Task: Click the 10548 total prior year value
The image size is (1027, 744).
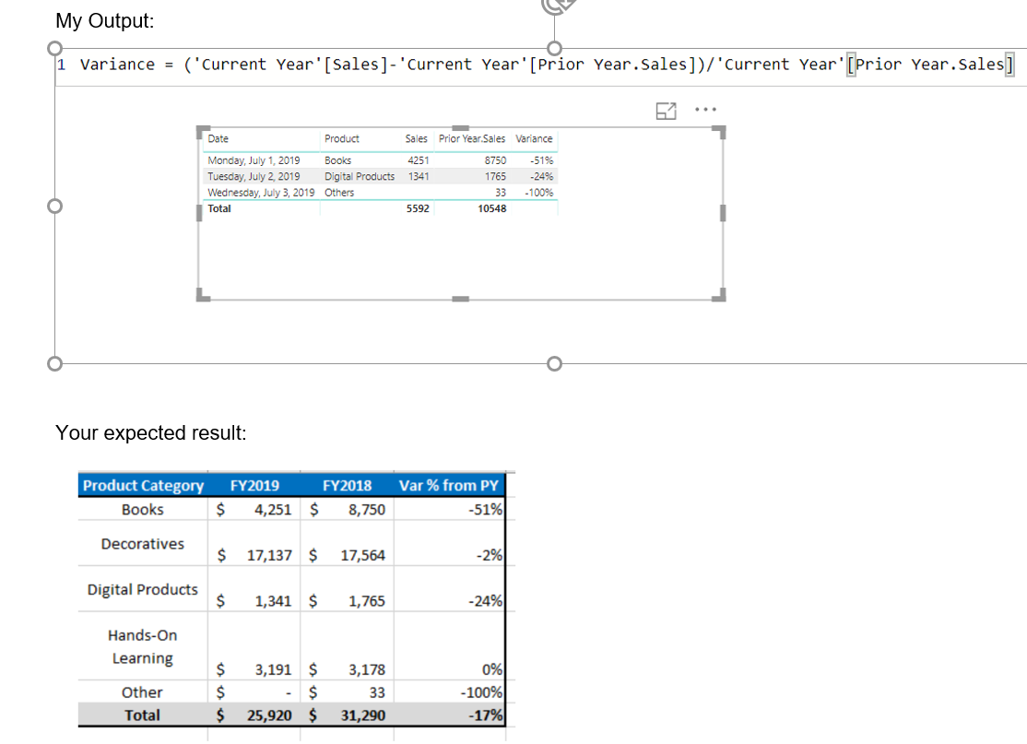Action: (492, 209)
